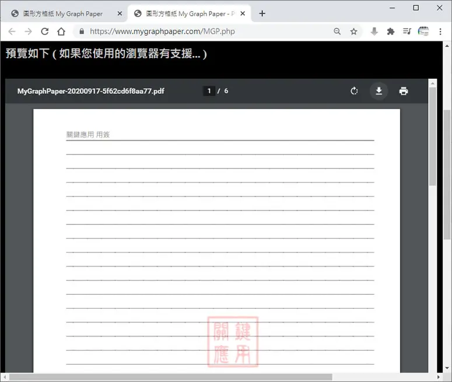Print the PDF document
The height and width of the screenshot is (382, 452).
pyautogui.click(x=403, y=91)
